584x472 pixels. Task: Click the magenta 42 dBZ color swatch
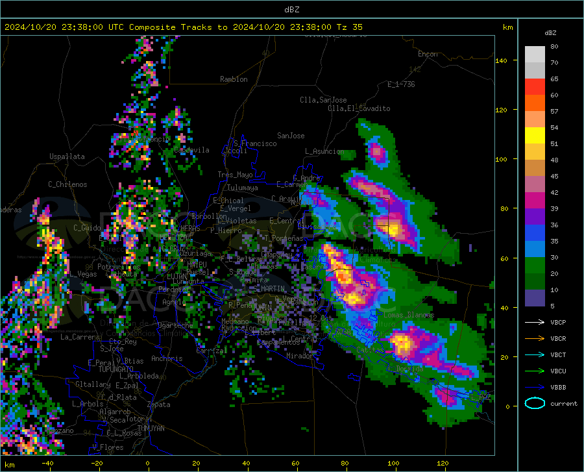535,201
